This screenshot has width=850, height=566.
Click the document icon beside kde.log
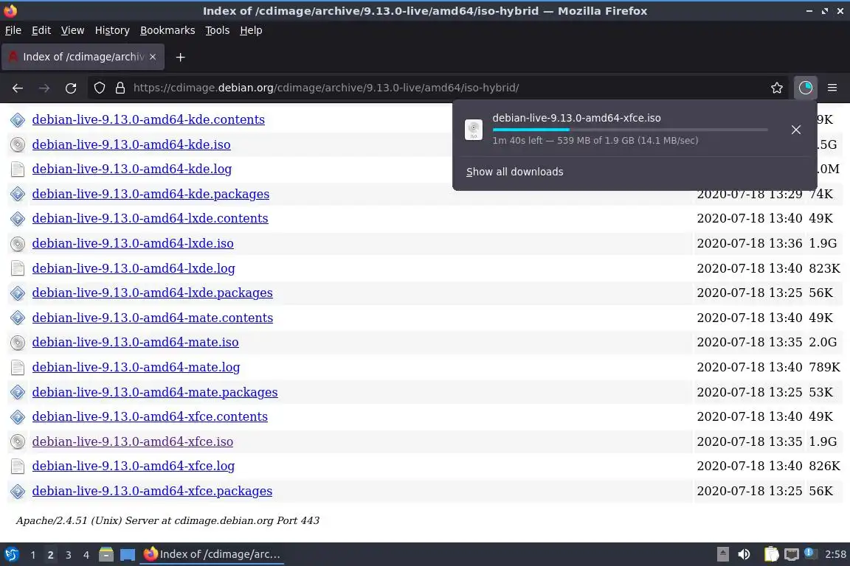click(18, 170)
